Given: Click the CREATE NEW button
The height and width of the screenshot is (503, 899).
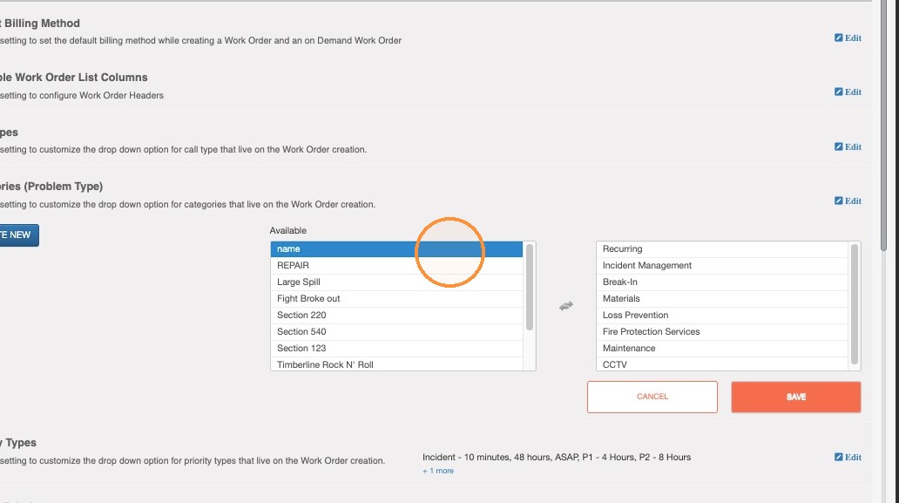Looking at the screenshot, I should coord(19,235).
